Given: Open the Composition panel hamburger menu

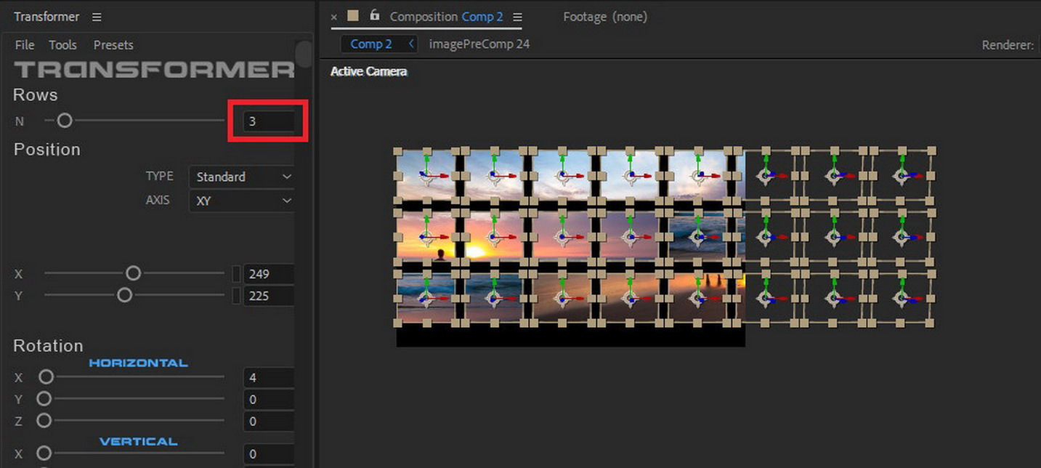Looking at the screenshot, I should coord(517,17).
